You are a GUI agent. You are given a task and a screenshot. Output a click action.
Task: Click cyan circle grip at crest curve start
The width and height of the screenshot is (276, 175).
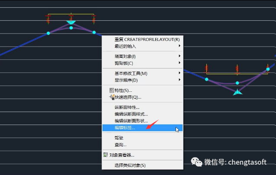pyautogui.click(x=48, y=33)
